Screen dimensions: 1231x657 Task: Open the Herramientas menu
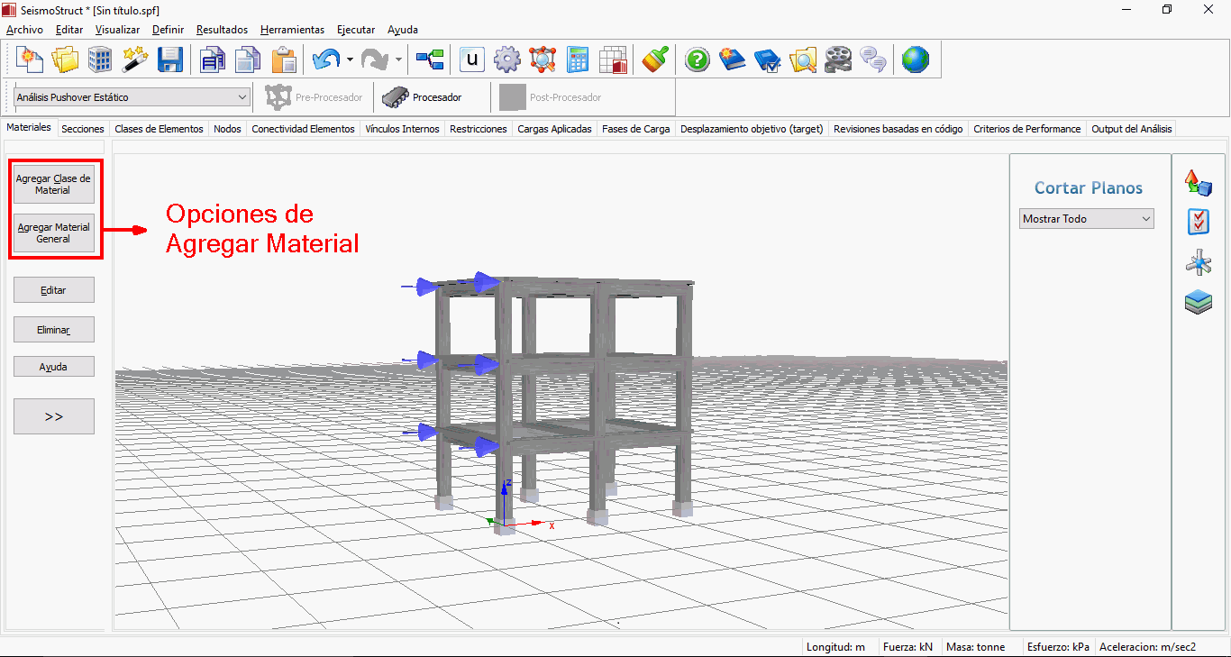click(292, 30)
